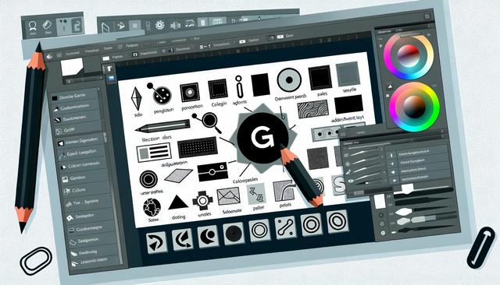The height and width of the screenshot is (285, 500).
Task: Select the target circle with center dot
Action: [x=289, y=79]
